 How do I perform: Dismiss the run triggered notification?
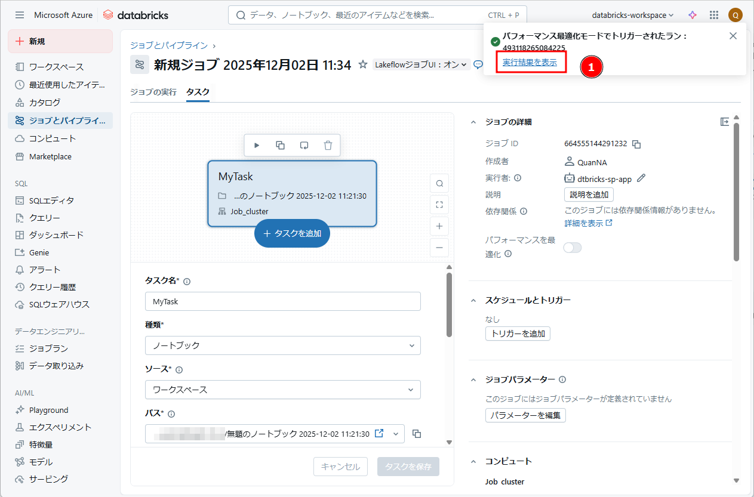[x=733, y=36]
